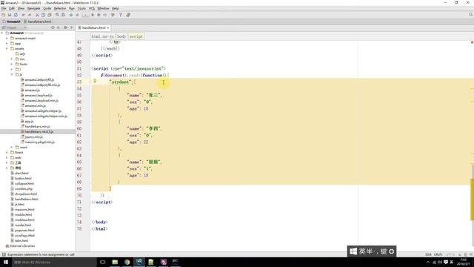Select handlebars.html in project tree
Viewport: 474px width, 267px height.
(x=27, y=199)
